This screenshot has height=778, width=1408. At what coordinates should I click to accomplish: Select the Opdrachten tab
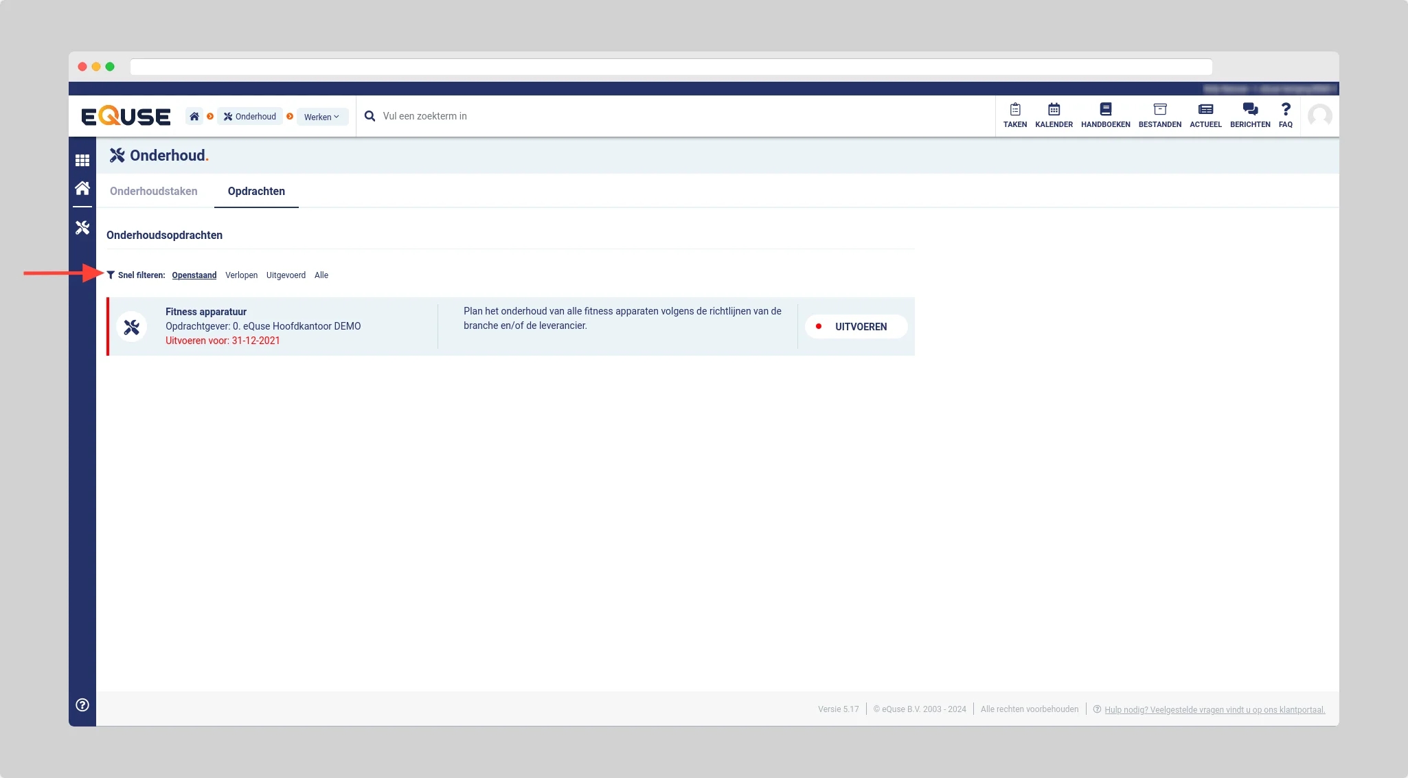[x=256, y=191]
